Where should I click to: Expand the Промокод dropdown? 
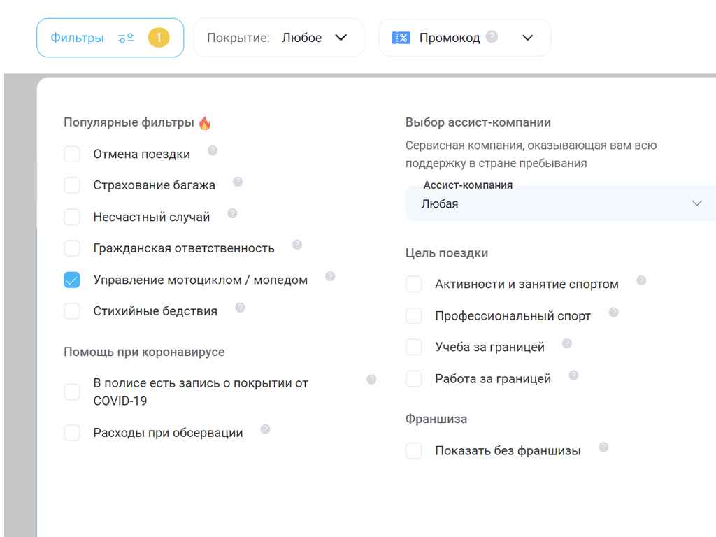[x=464, y=38]
